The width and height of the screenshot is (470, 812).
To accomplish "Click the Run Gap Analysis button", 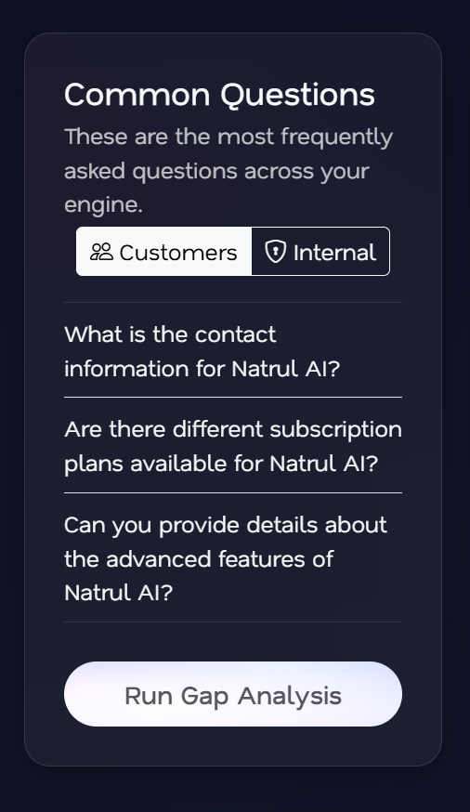I will (x=233, y=694).
